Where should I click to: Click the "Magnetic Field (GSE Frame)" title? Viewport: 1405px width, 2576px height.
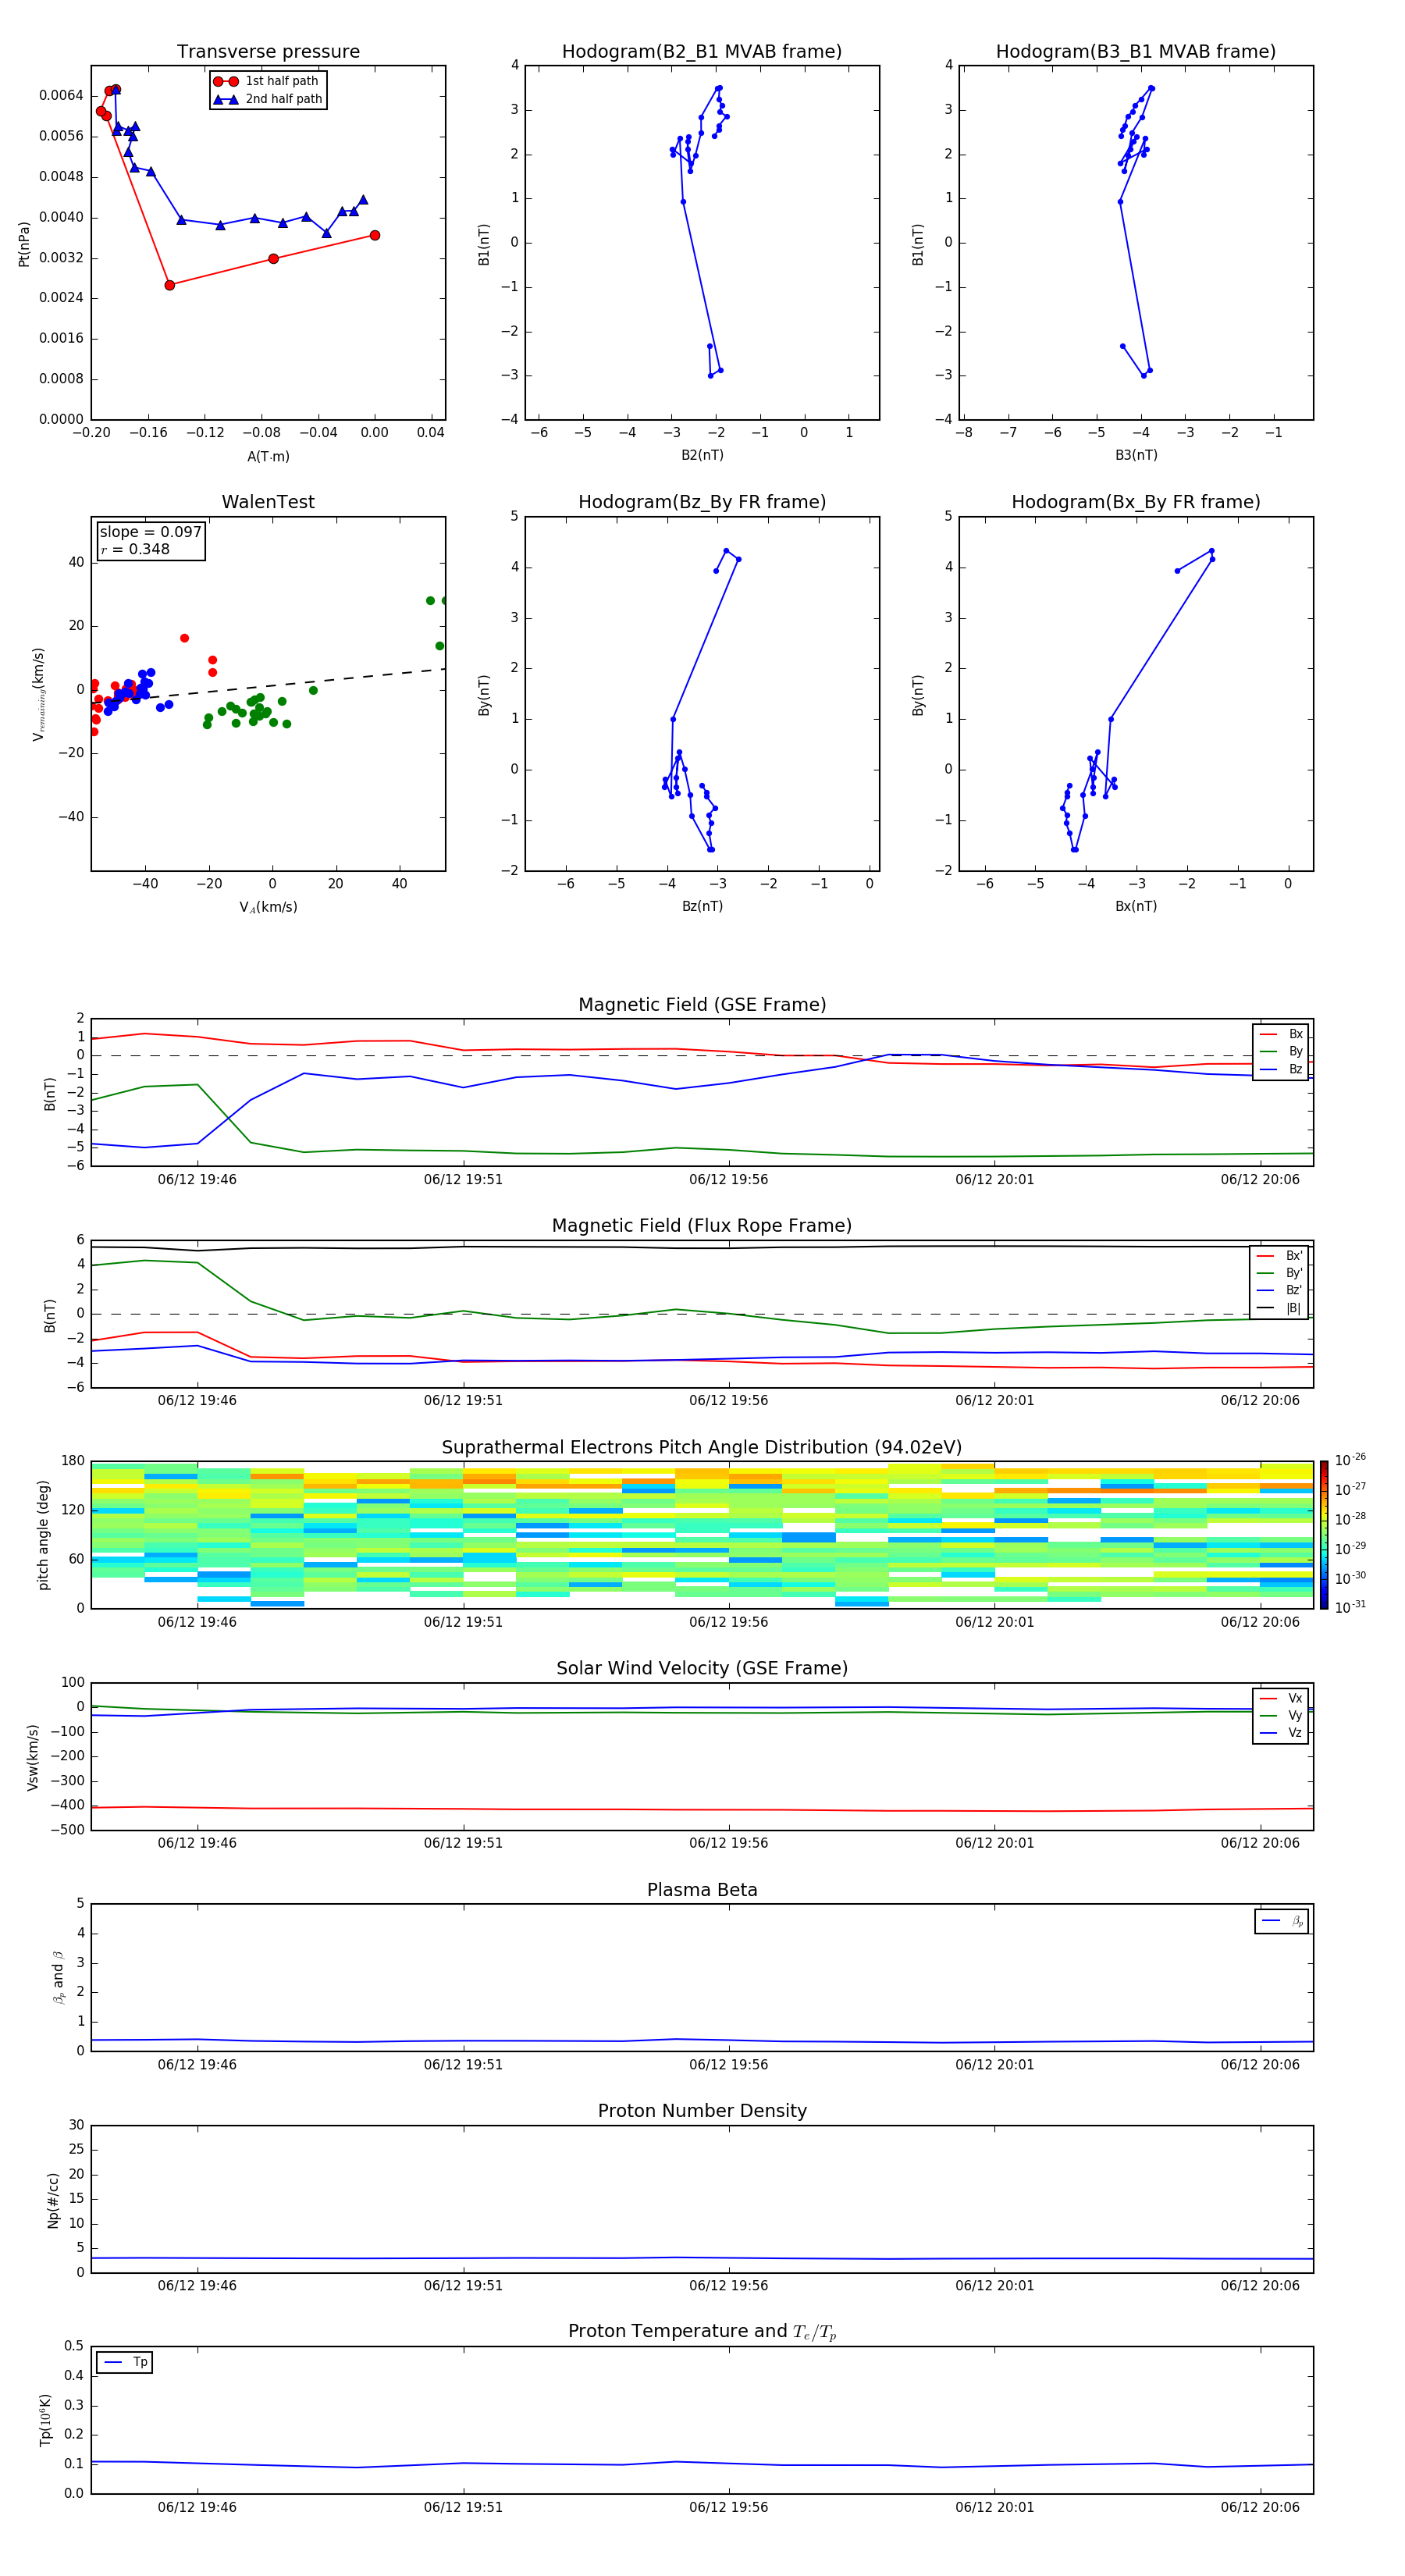tap(702, 1005)
